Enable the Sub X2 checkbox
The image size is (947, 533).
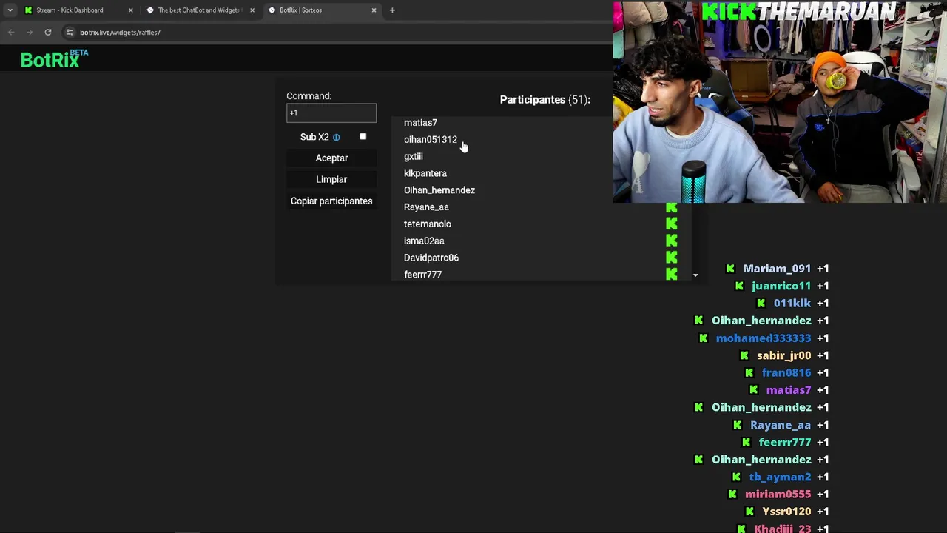coord(363,136)
